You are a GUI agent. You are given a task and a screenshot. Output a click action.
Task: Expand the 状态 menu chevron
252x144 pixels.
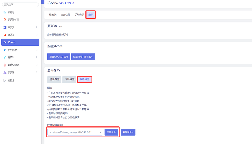click(x=37, y=27)
